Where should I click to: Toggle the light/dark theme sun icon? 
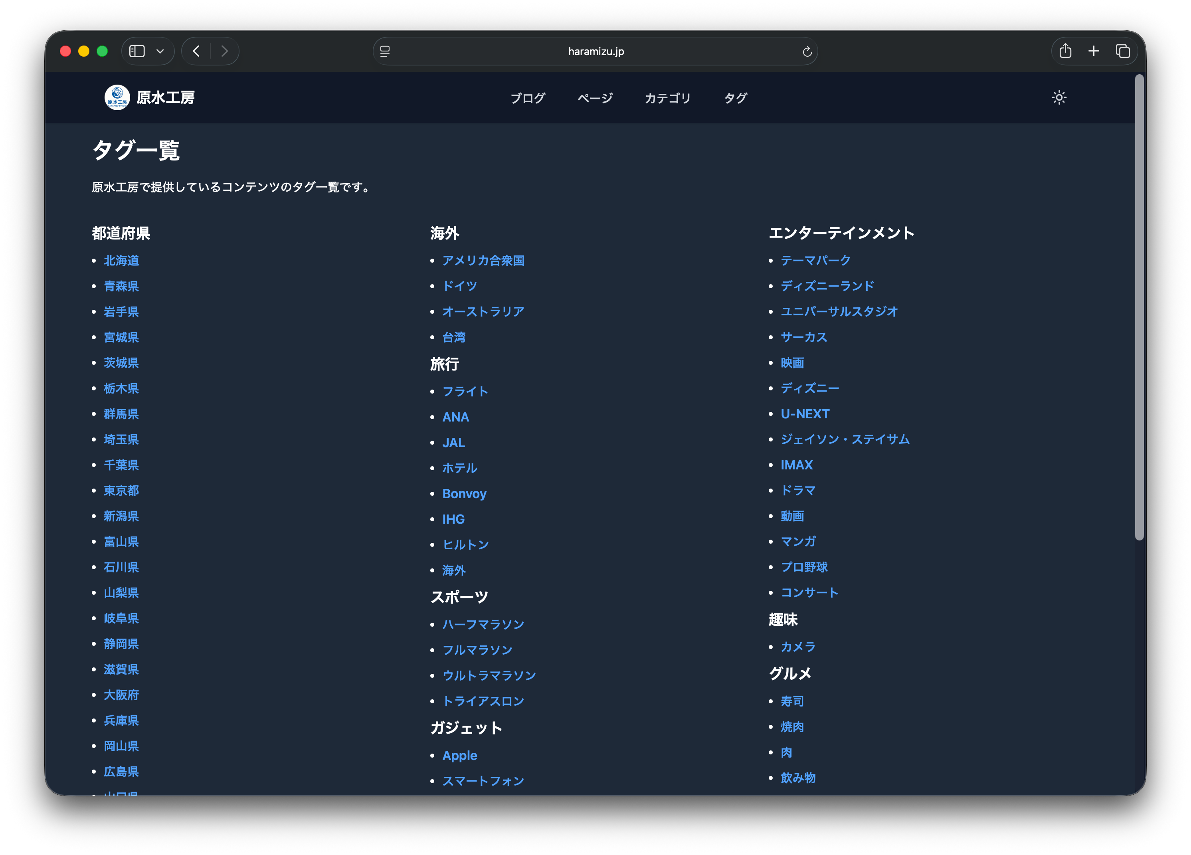click(x=1058, y=98)
